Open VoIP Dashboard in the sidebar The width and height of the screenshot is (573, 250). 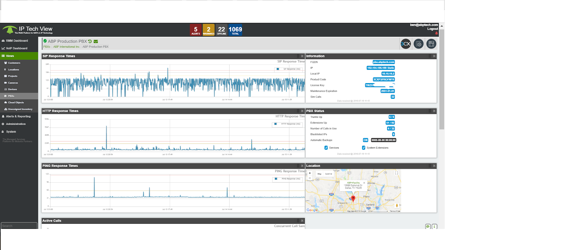tap(19, 48)
